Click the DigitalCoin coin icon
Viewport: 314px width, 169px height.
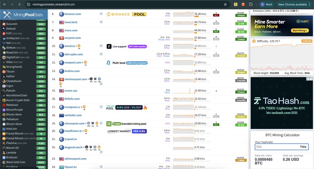(4, 57)
